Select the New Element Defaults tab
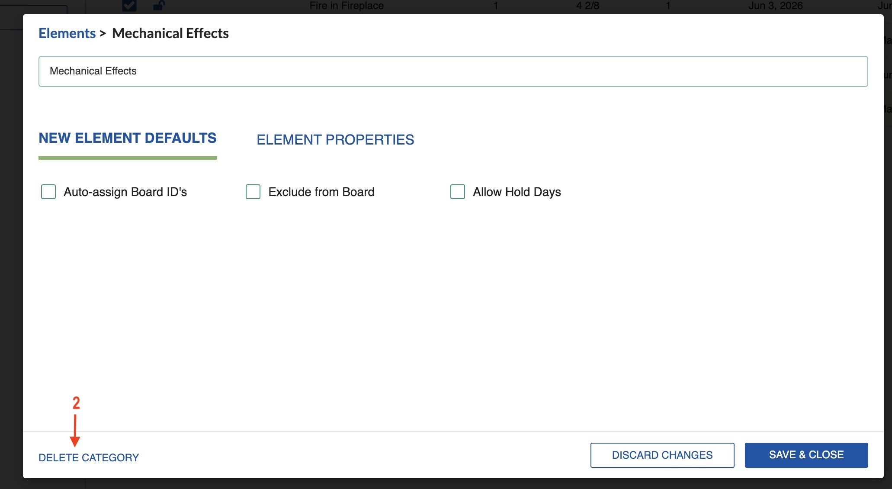The image size is (892, 489). pyautogui.click(x=128, y=138)
